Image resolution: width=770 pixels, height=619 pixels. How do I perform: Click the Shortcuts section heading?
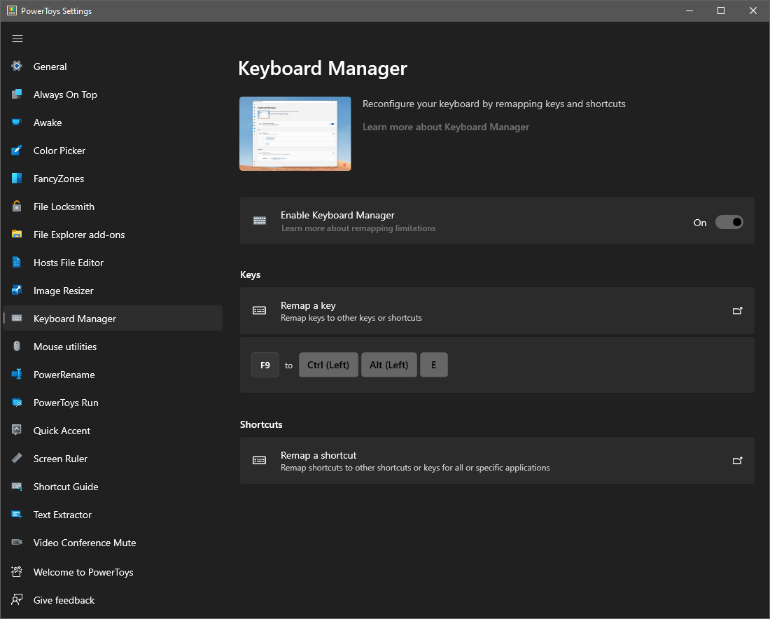point(261,424)
